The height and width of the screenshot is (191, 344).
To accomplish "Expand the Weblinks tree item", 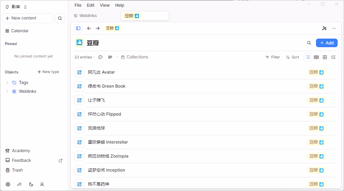I will tap(7, 91).
